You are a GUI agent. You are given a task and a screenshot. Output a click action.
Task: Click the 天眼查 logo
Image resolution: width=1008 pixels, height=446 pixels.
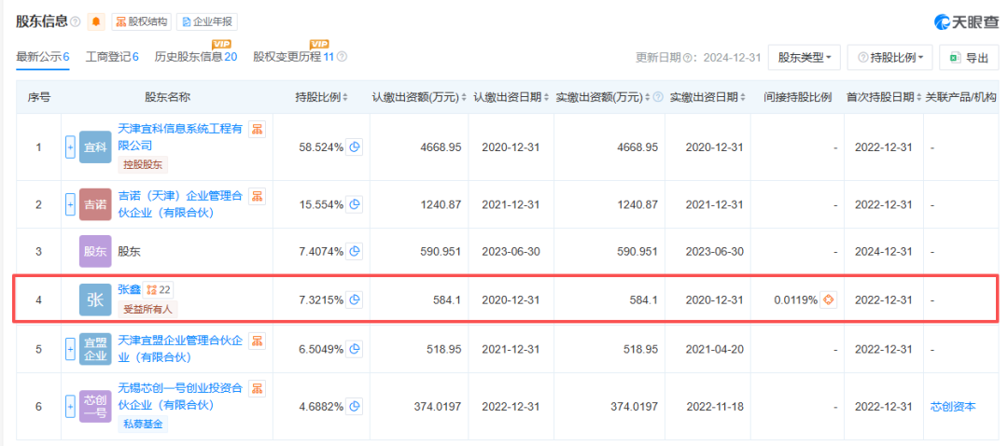pos(966,21)
